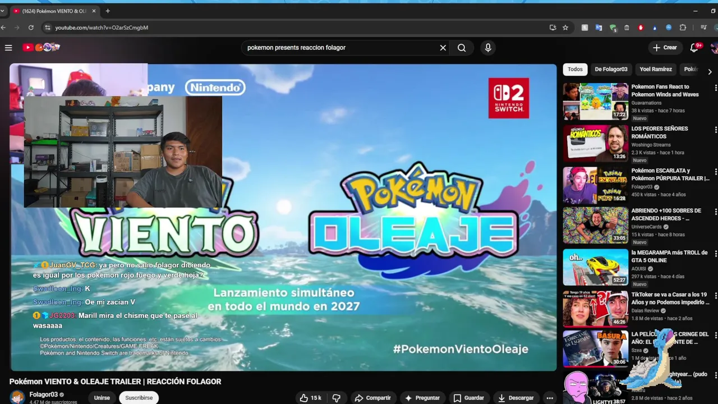This screenshot has height=404, width=718.
Task: Click the 'Guardar' button
Action: point(468,398)
